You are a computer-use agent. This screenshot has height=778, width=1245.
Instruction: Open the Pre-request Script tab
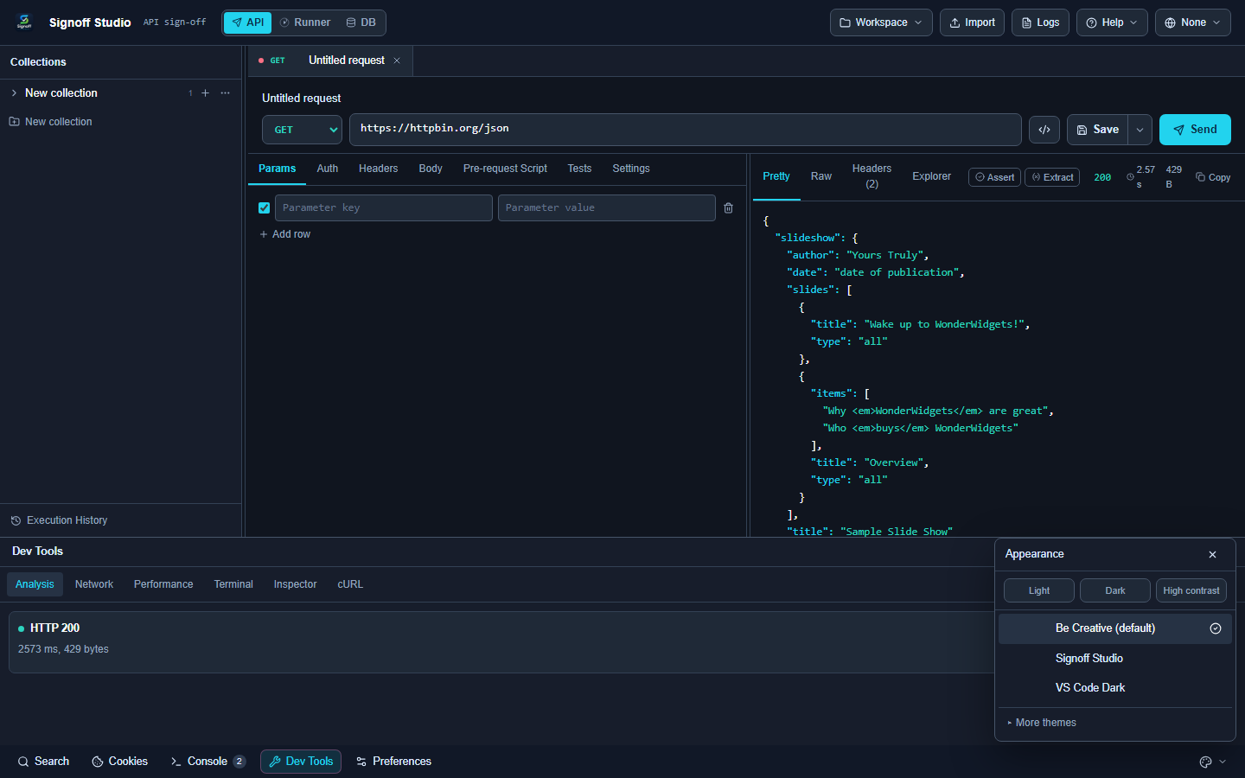click(505, 169)
